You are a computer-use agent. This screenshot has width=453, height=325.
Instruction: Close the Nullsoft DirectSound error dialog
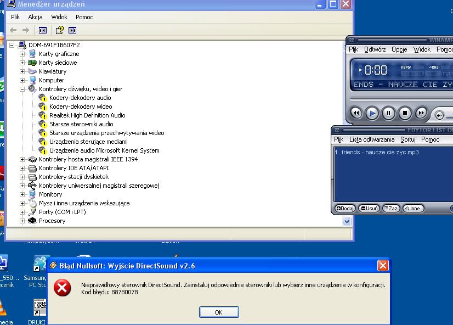coord(383,266)
